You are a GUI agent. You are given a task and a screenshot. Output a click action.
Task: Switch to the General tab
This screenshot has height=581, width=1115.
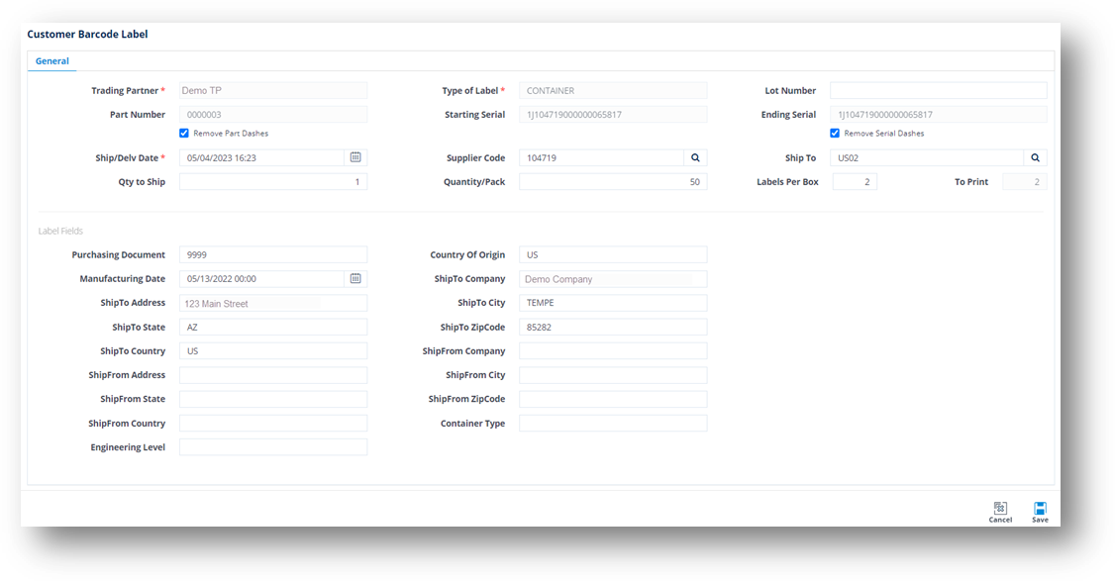[x=51, y=60]
